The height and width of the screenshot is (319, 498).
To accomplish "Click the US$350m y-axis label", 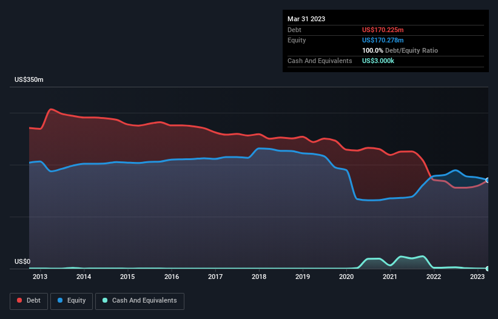I will click(x=29, y=80).
